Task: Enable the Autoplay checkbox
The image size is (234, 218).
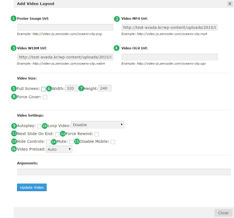Action: click(39, 126)
